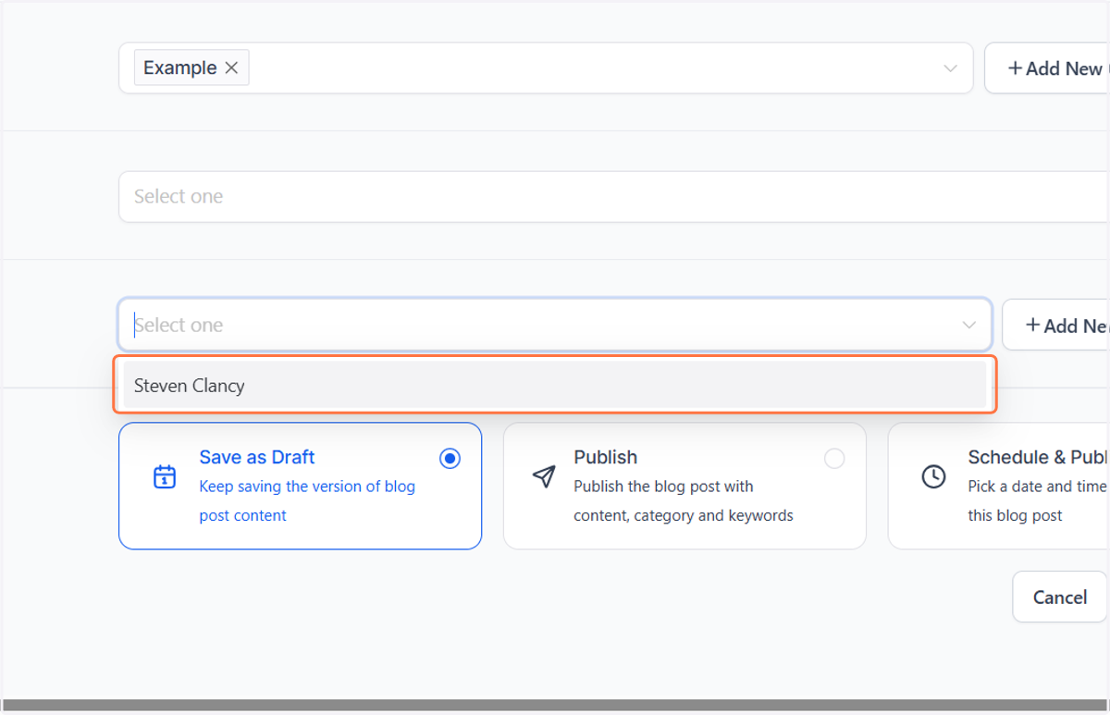The image size is (1110, 715).
Task: Remove the Example tag with its X
Action: 232,68
